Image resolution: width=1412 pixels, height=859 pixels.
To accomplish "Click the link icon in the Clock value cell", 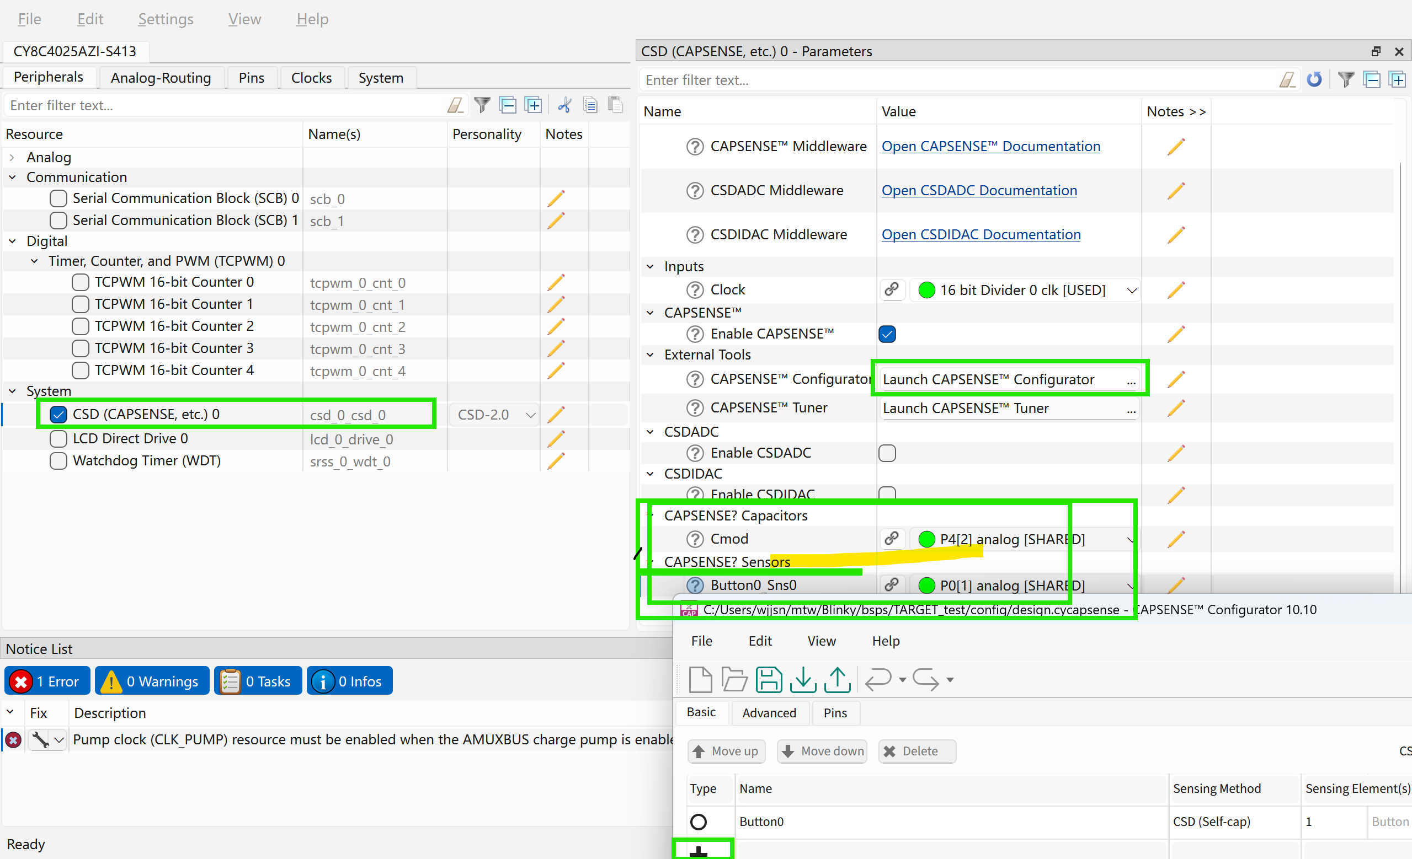I will click(x=892, y=290).
